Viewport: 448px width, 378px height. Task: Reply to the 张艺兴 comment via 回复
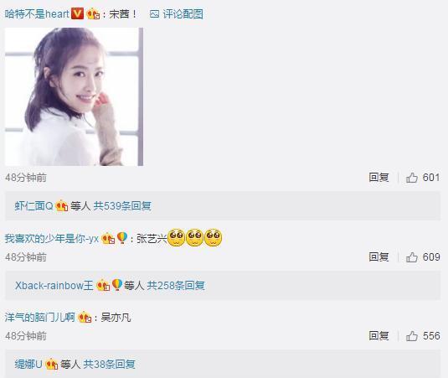pyautogui.click(x=378, y=257)
